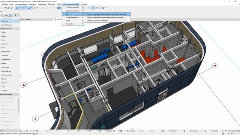Choose Скрыть элементы с назначенным сметным свойством
Viewport: 240px width, 135px height.
click(x=107, y=14)
